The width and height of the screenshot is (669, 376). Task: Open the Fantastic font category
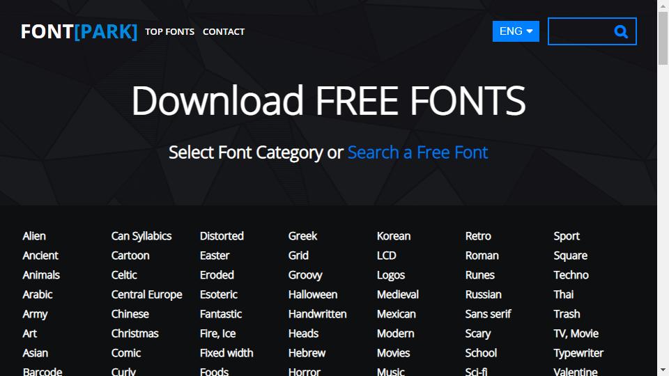(x=221, y=314)
